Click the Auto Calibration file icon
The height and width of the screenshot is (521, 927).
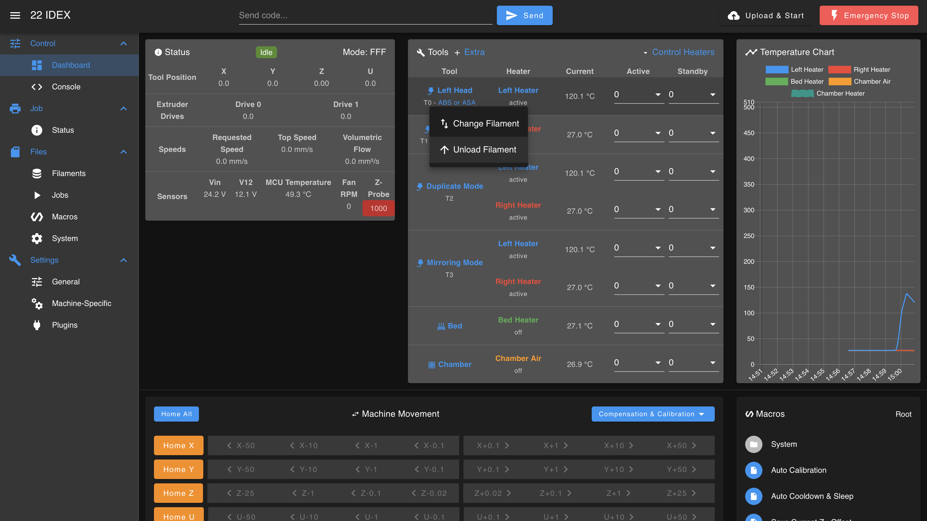pyautogui.click(x=754, y=470)
